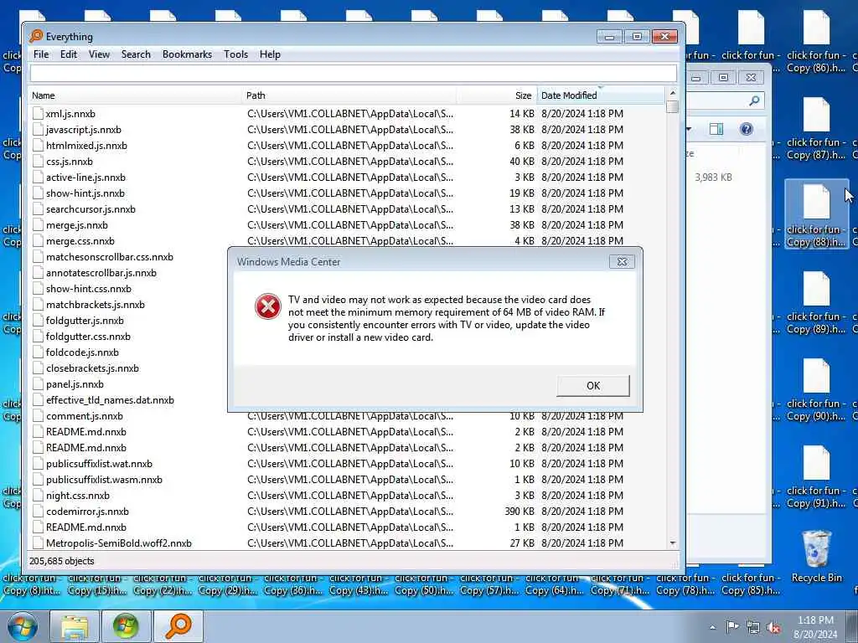This screenshot has width=858, height=643.
Task: Click the 390 KB size cell
Action: [519, 512]
